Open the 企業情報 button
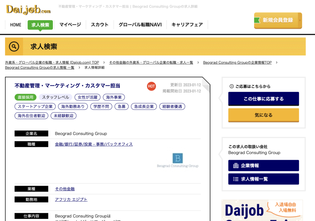 click(x=264, y=166)
